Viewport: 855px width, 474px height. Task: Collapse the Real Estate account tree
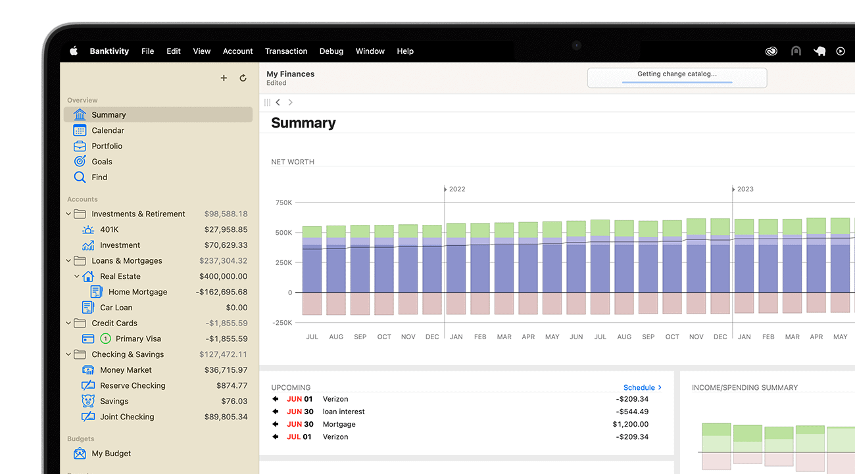tap(77, 277)
